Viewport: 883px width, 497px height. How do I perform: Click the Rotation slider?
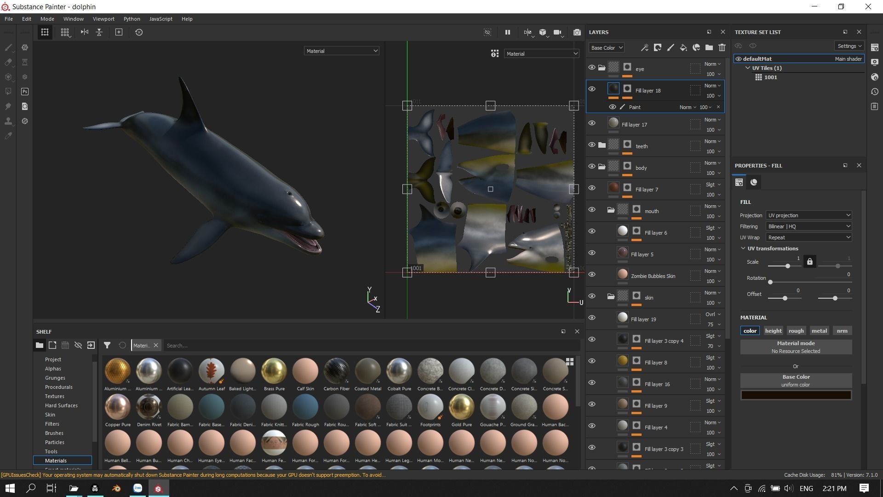tap(810, 282)
